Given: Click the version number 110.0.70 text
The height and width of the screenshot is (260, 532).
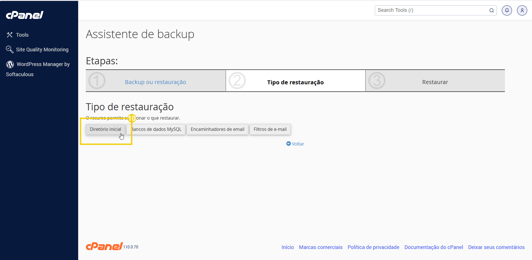Looking at the screenshot, I should tap(131, 247).
